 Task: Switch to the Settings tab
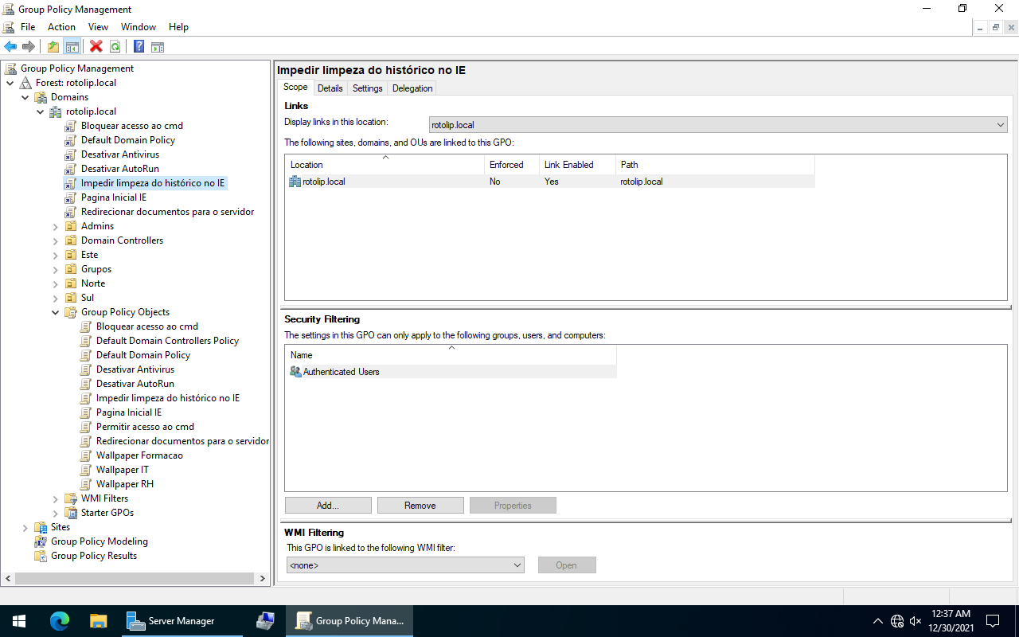367,88
